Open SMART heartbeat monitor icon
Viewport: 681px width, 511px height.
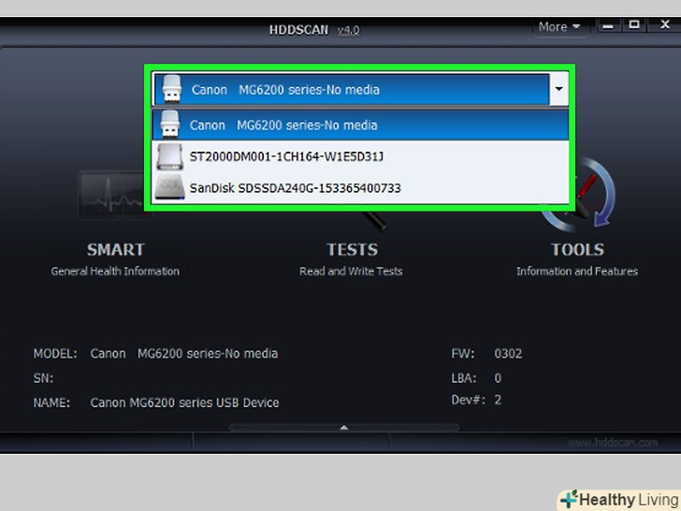112,195
